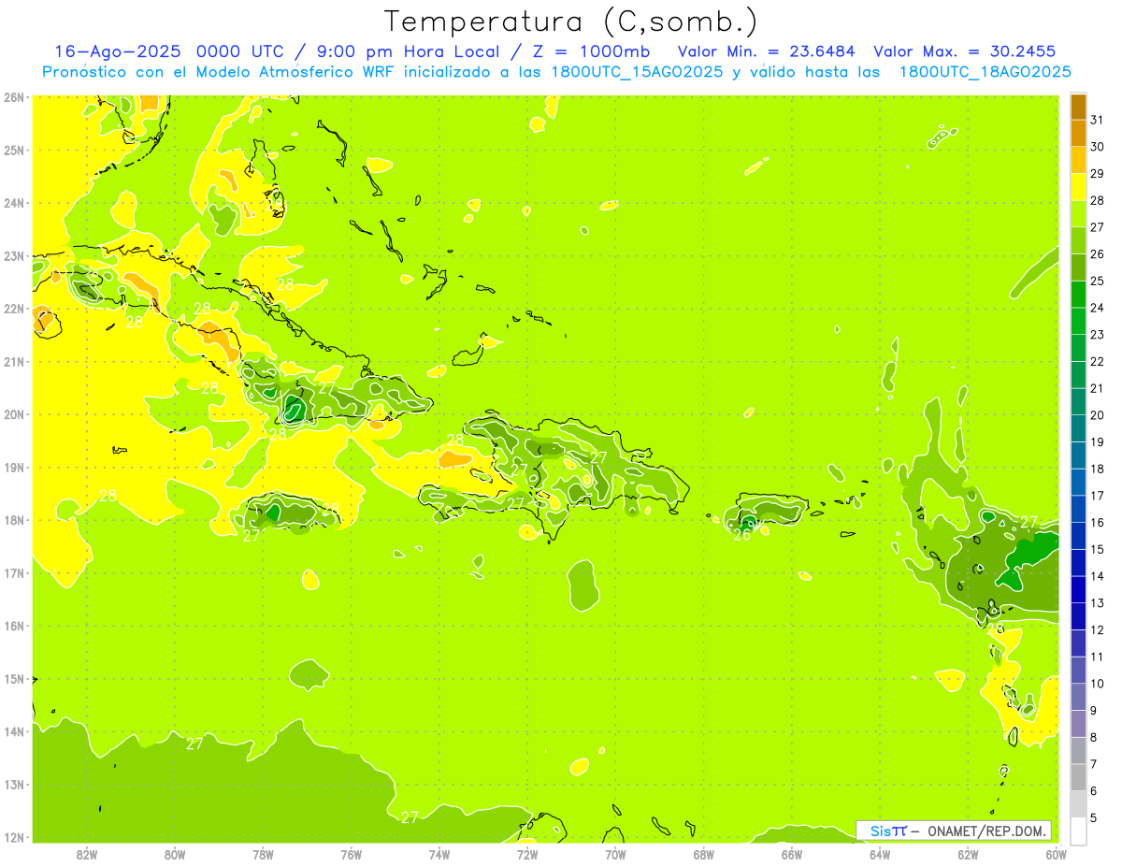Click legend value label 20
The image size is (1122, 867).
pos(1097,415)
